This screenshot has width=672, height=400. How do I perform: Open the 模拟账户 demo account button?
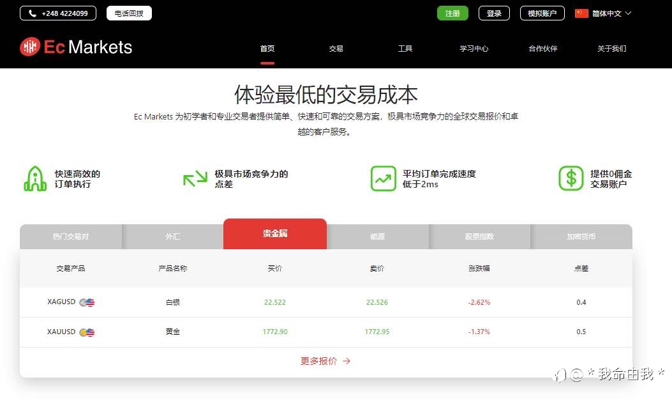(x=542, y=13)
